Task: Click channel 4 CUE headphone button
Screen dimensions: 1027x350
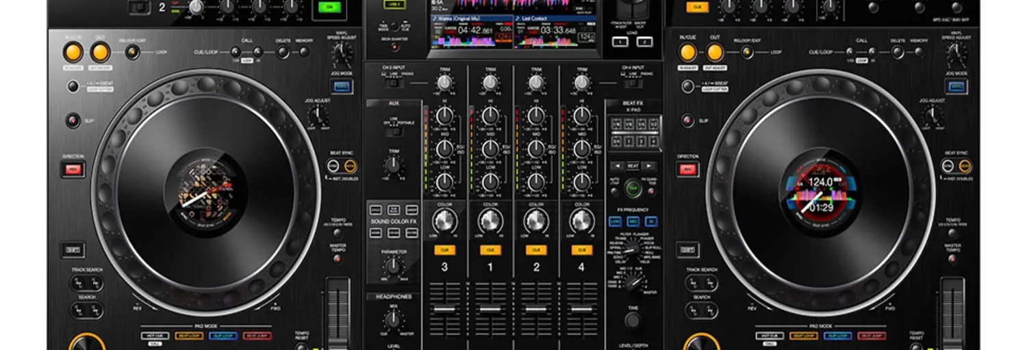Action: pyautogui.click(x=582, y=250)
